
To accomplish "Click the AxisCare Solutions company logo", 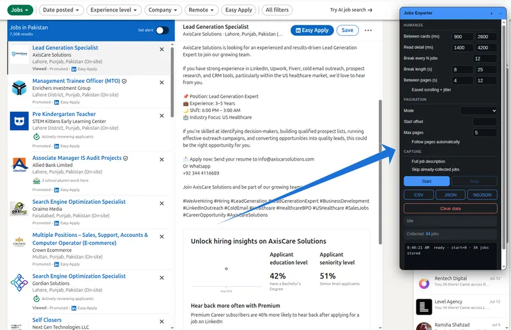I will click(19, 54).
